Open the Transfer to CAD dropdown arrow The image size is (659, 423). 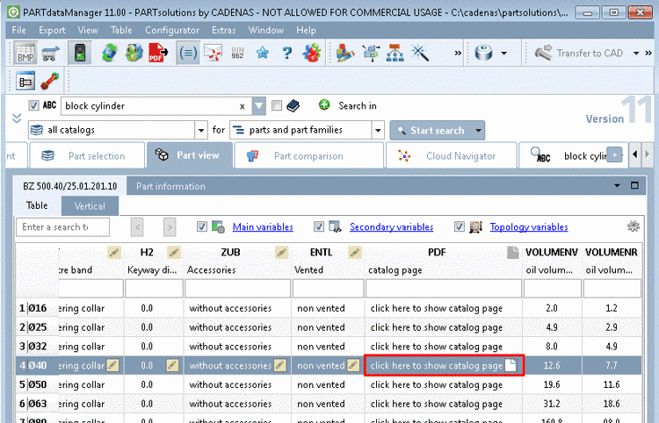click(636, 54)
